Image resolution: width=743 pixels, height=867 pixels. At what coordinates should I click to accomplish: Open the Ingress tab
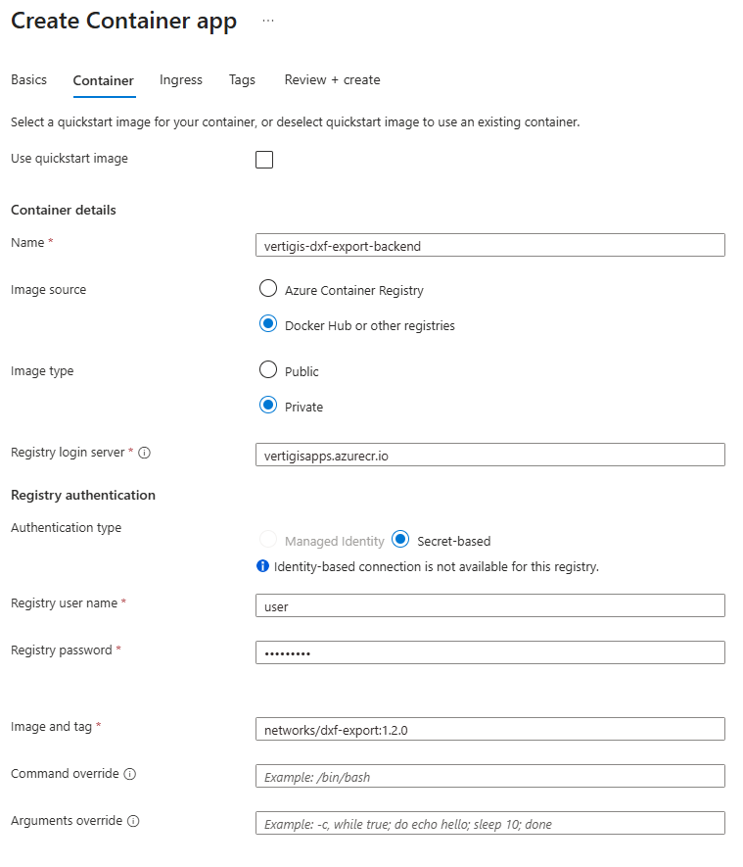pos(181,80)
